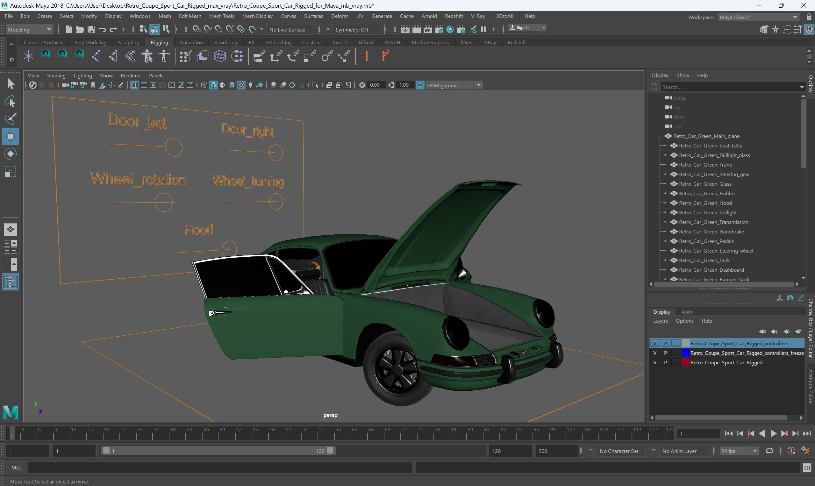Viewport: 815px width, 486px height.
Task: Click the MEL command language label
Action: [x=16, y=468]
